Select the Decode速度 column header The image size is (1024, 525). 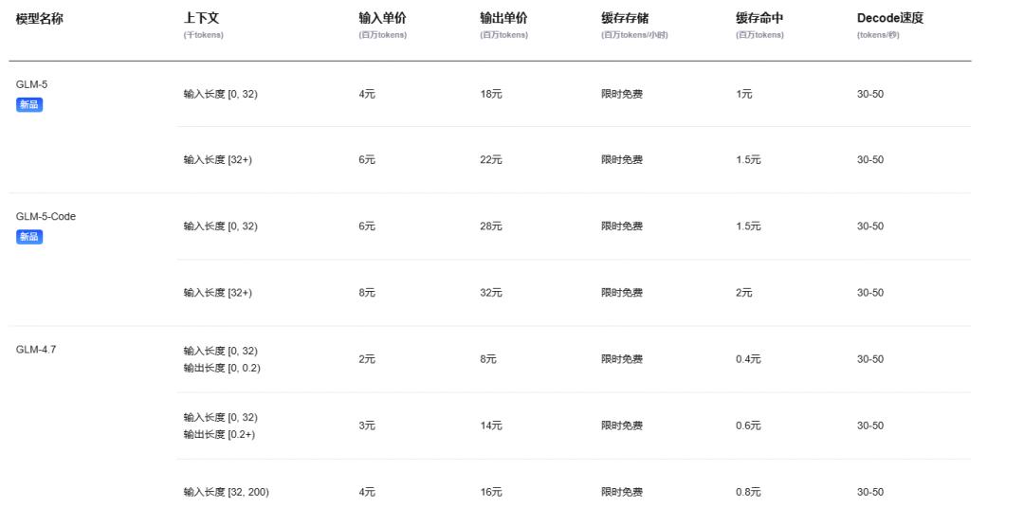(889, 18)
